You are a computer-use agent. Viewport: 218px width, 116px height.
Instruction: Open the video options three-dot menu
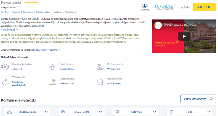tap(209, 25)
